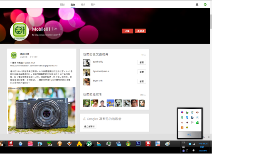Click the vertical page scrollbar thumb
This screenshot has width=266, height=166.
(211, 21)
